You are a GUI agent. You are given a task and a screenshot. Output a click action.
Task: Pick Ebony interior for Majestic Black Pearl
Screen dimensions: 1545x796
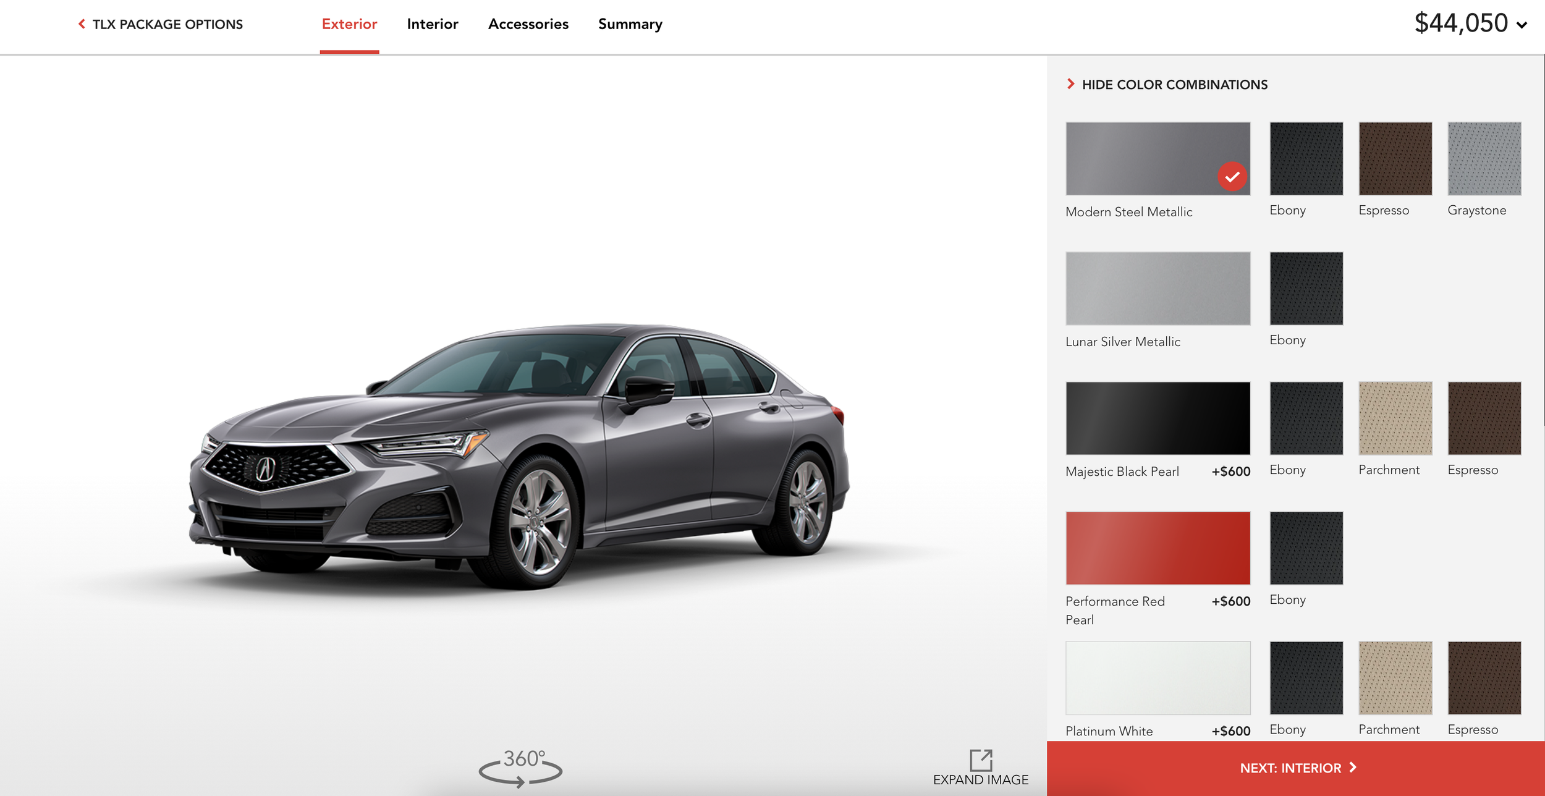click(x=1306, y=418)
